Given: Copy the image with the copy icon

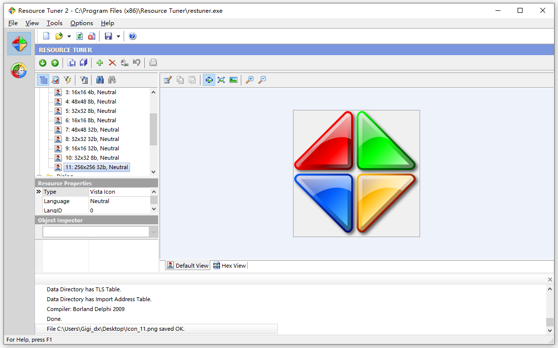Looking at the screenshot, I should [x=180, y=80].
